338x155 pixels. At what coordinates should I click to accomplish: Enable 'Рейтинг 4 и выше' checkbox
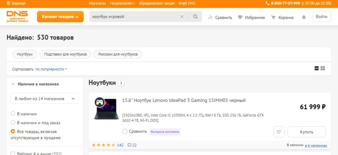[13, 153]
